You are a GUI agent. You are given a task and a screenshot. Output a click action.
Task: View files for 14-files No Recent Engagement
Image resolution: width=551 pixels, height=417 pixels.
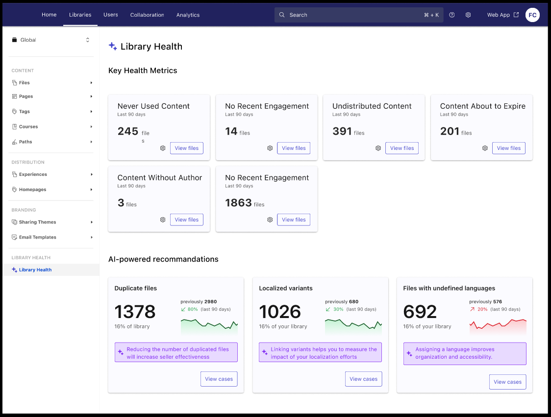[294, 148]
